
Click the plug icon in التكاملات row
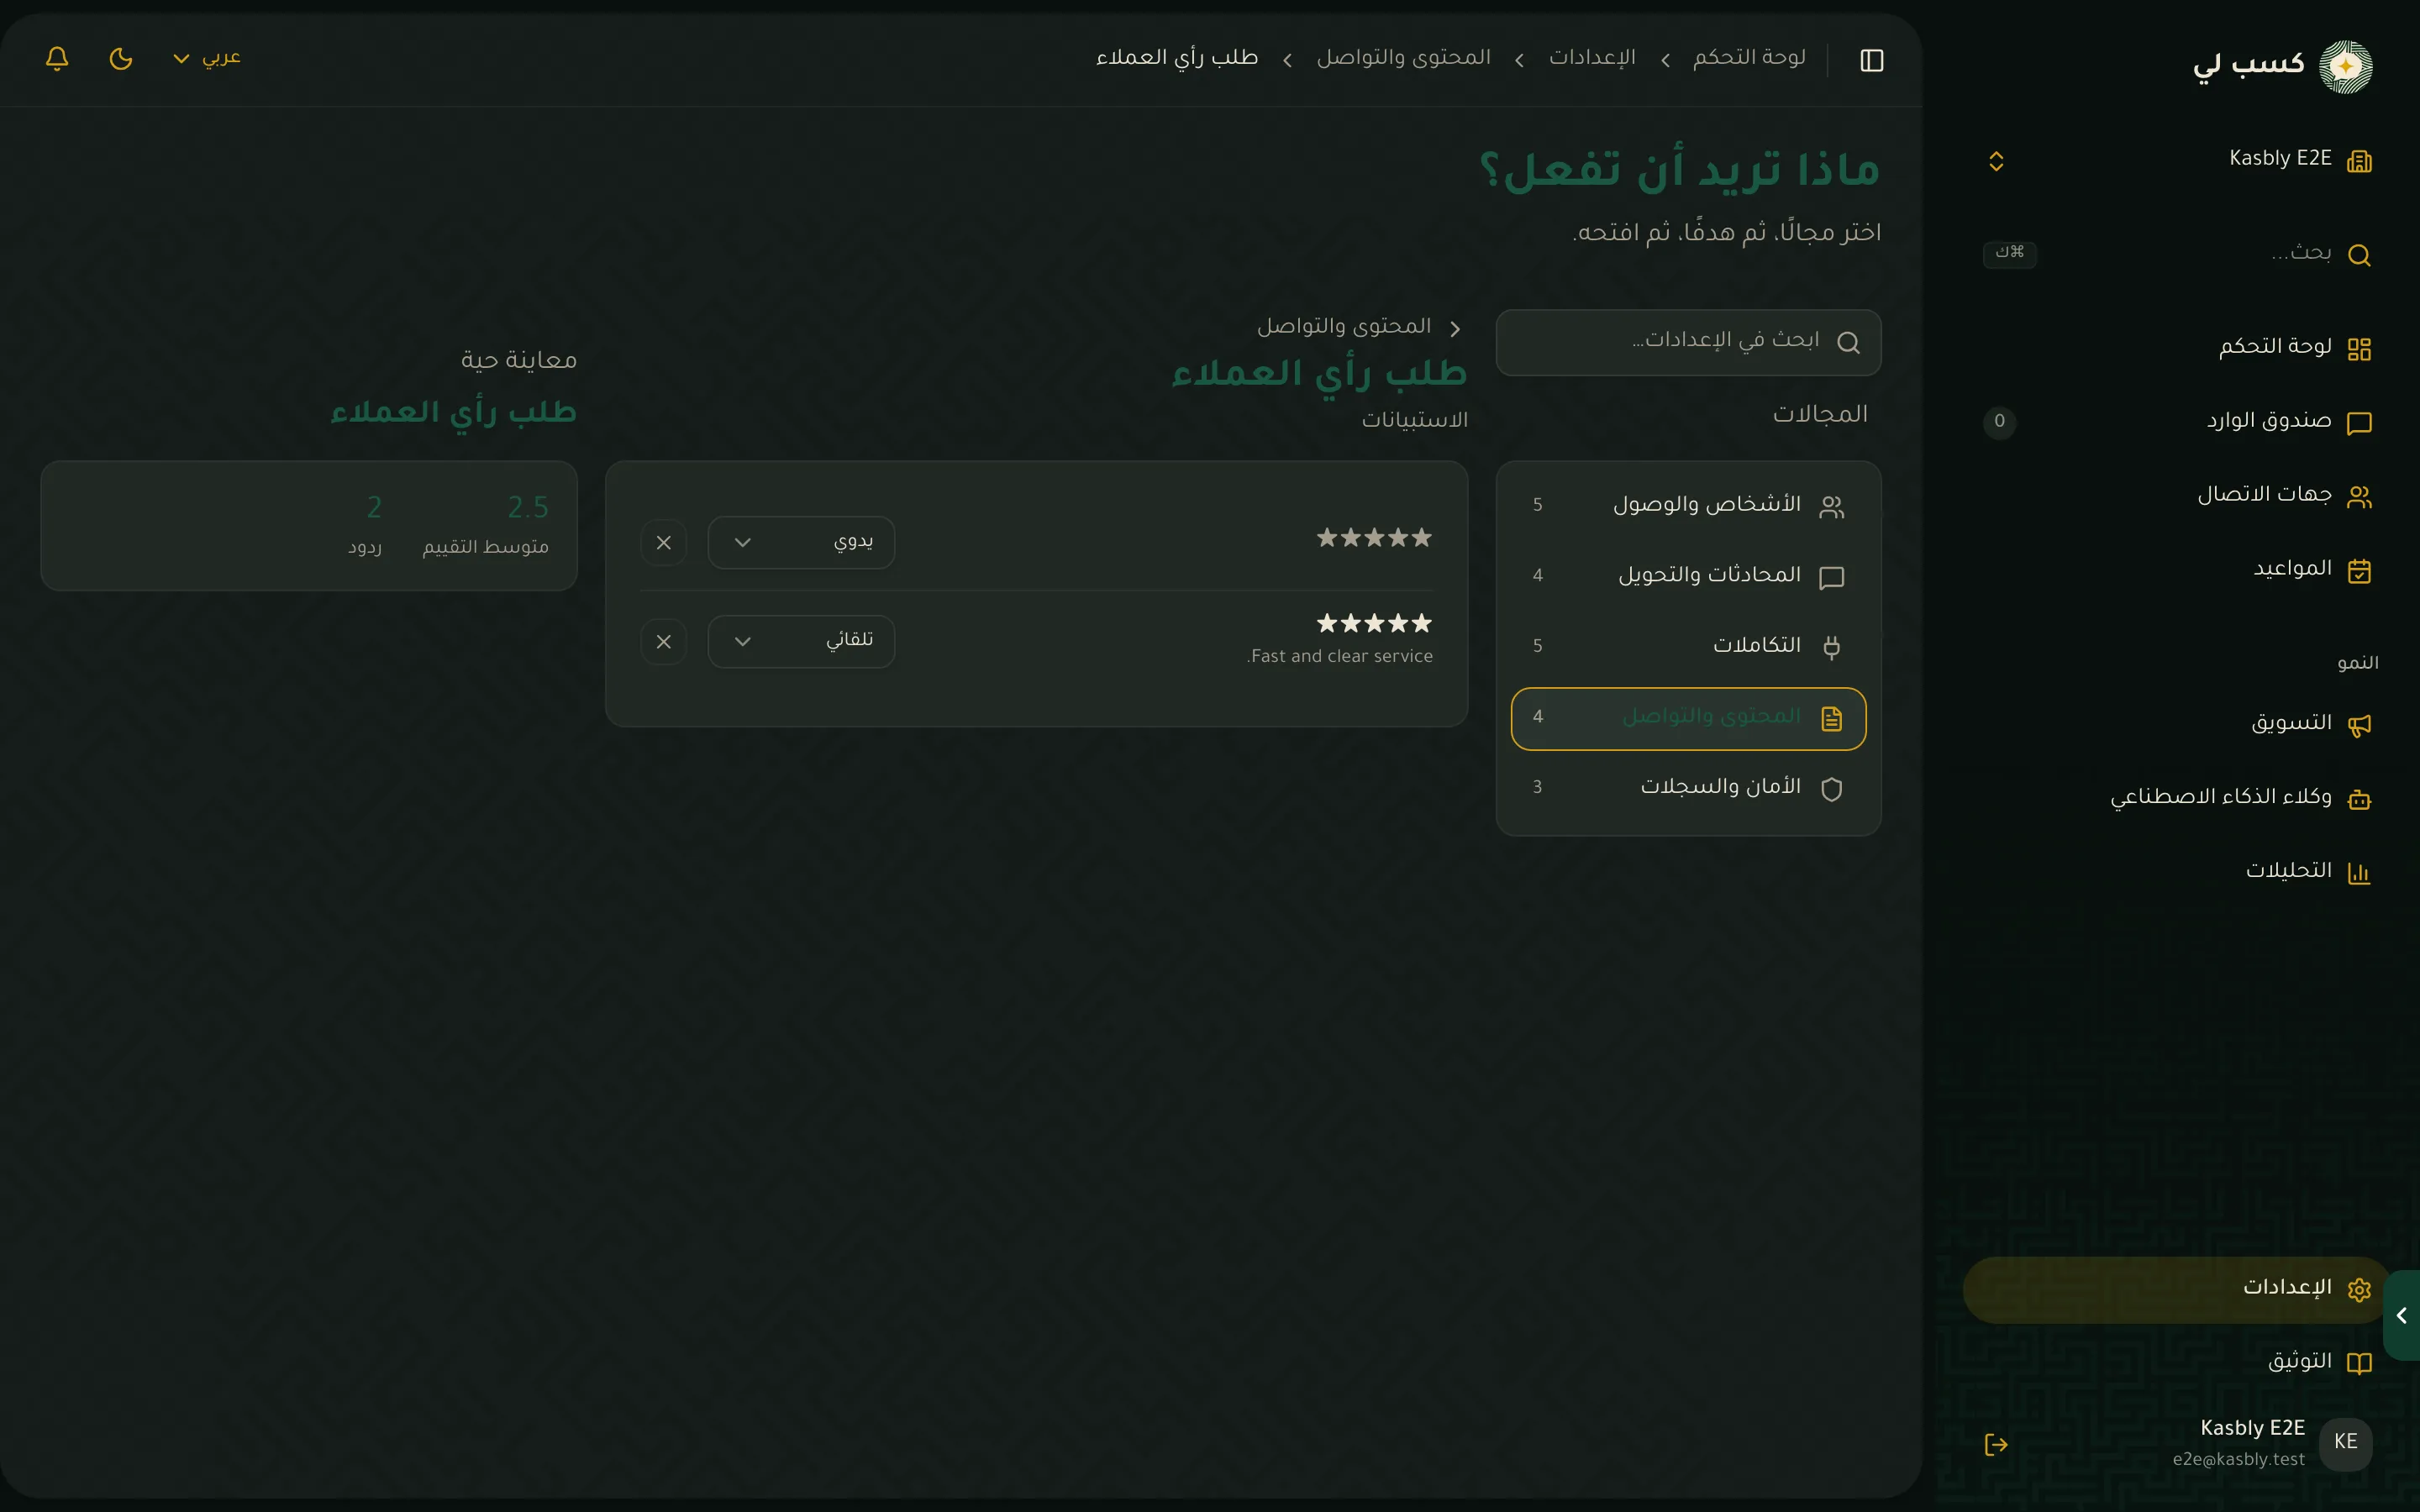pyautogui.click(x=1832, y=648)
